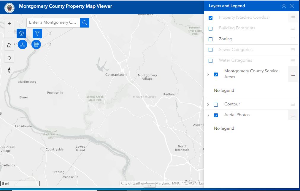Click the find my location button
The image size is (300, 191).
click(9, 58)
